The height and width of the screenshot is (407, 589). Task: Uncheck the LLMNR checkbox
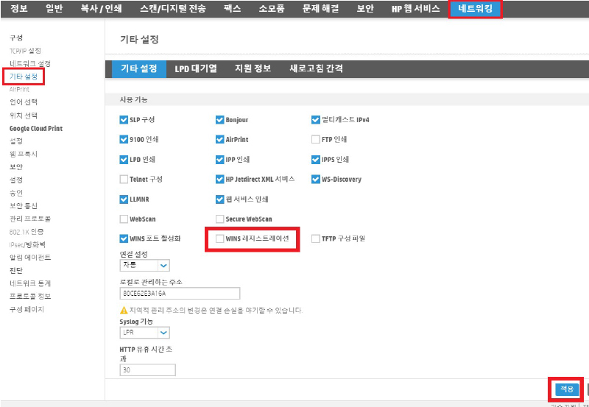[x=124, y=199]
